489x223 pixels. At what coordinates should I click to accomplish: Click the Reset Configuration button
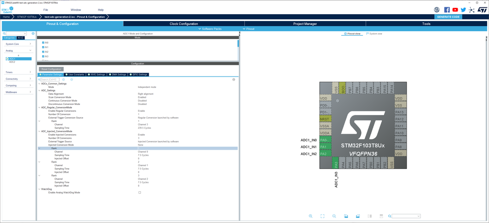[51, 69]
